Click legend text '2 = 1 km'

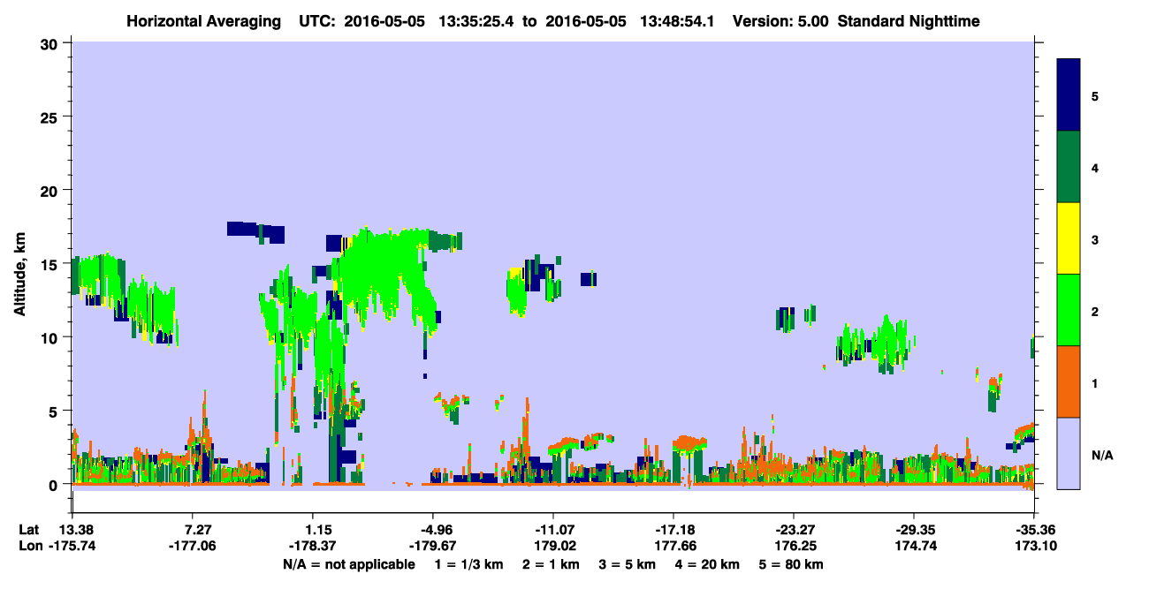[551, 564]
